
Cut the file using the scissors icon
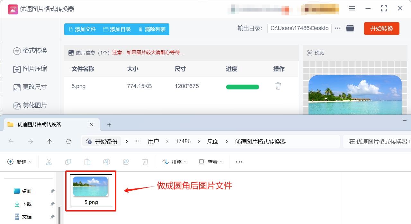coord(49,162)
